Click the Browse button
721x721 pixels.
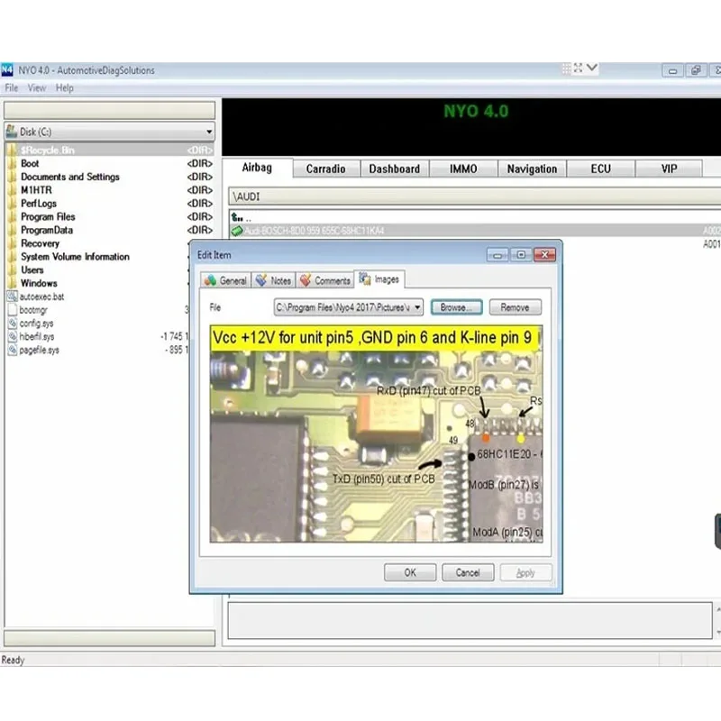click(x=456, y=307)
